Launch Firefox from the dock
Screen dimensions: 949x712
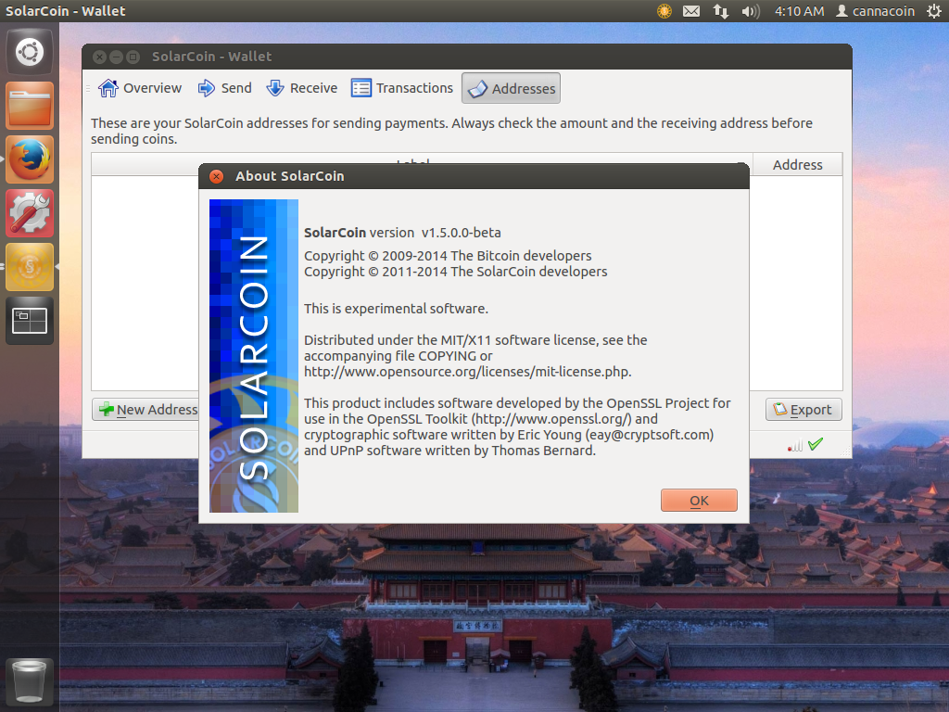tap(30, 159)
